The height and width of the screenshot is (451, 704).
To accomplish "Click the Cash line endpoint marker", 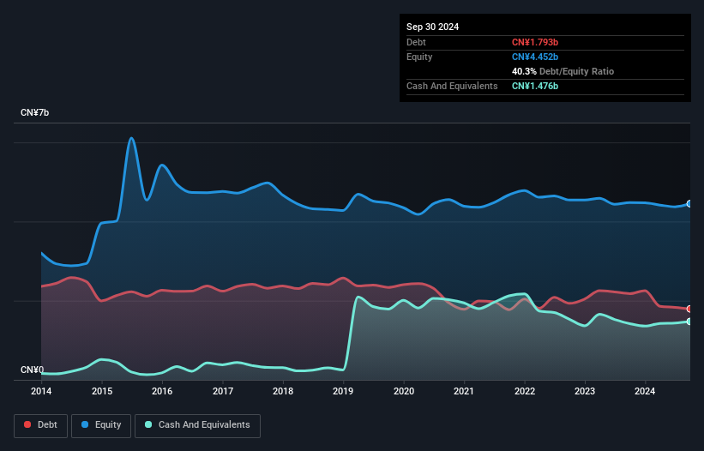I will coord(689,322).
